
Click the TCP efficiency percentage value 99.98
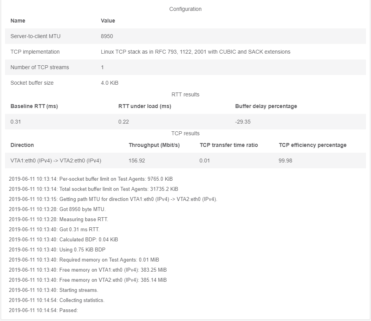[286, 160]
